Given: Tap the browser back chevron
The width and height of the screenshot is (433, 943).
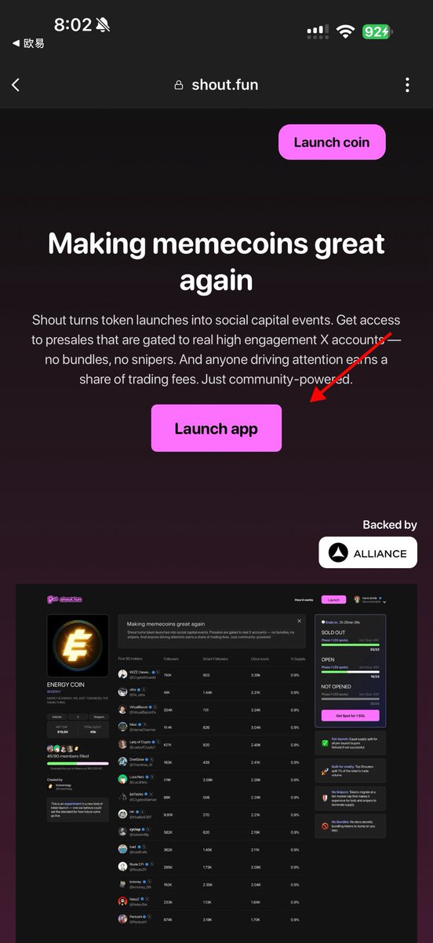Looking at the screenshot, I should (x=16, y=85).
